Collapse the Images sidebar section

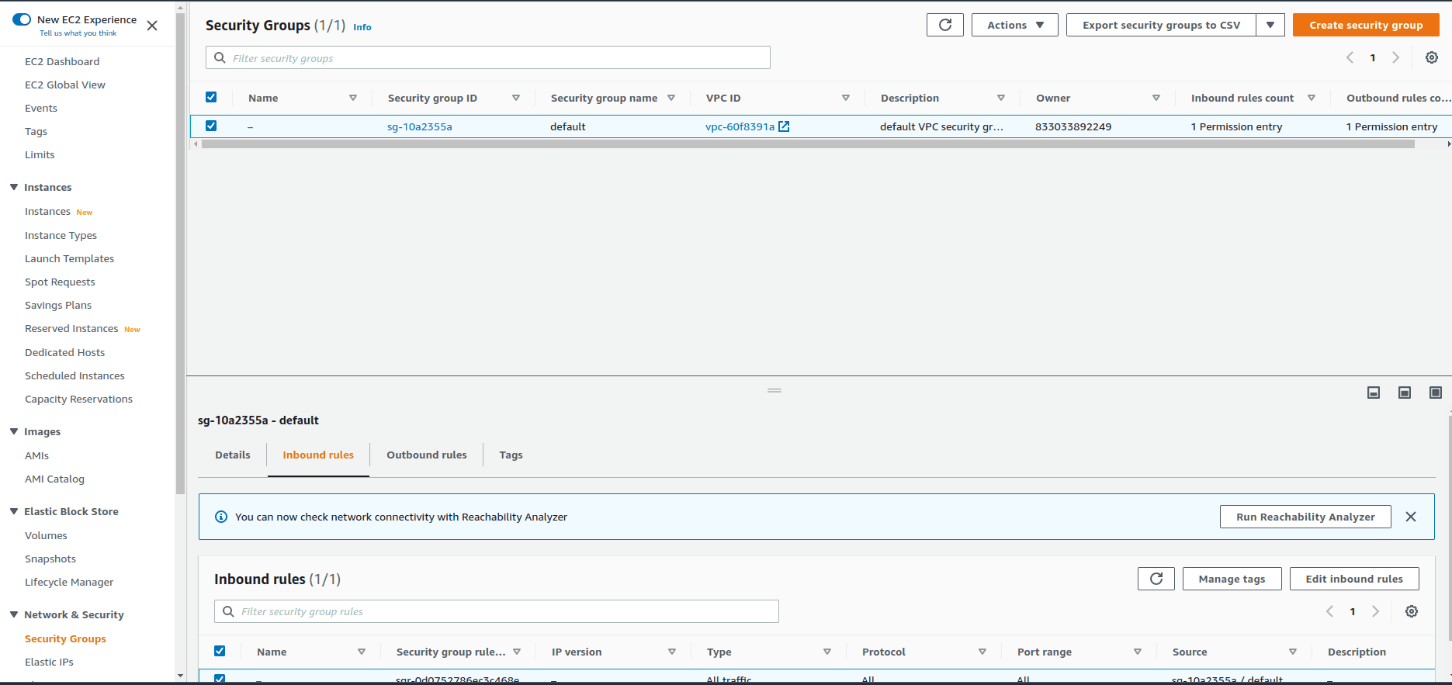click(x=14, y=431)
